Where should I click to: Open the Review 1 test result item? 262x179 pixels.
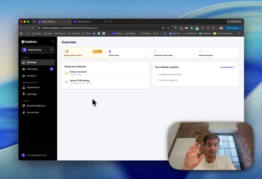[x=105, y=73]
